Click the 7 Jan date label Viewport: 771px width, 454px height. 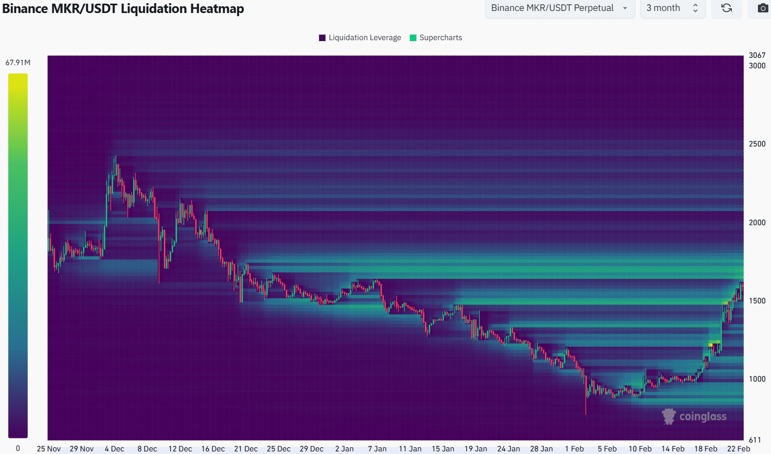click(377, 449)
